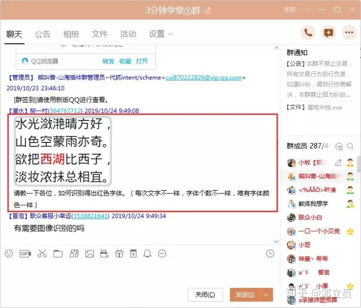This screenshot has width=361, height=308.
Task: Expand the title bar chevron menu
Action: (306, 10)
